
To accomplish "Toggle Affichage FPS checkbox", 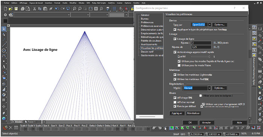I will pos(175,97).
